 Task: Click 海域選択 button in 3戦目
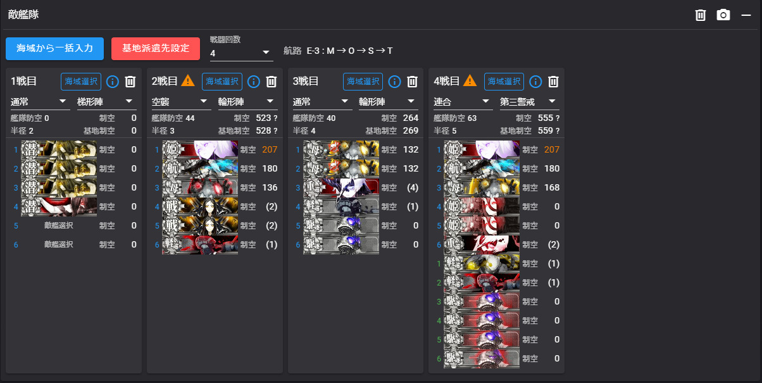363,82
